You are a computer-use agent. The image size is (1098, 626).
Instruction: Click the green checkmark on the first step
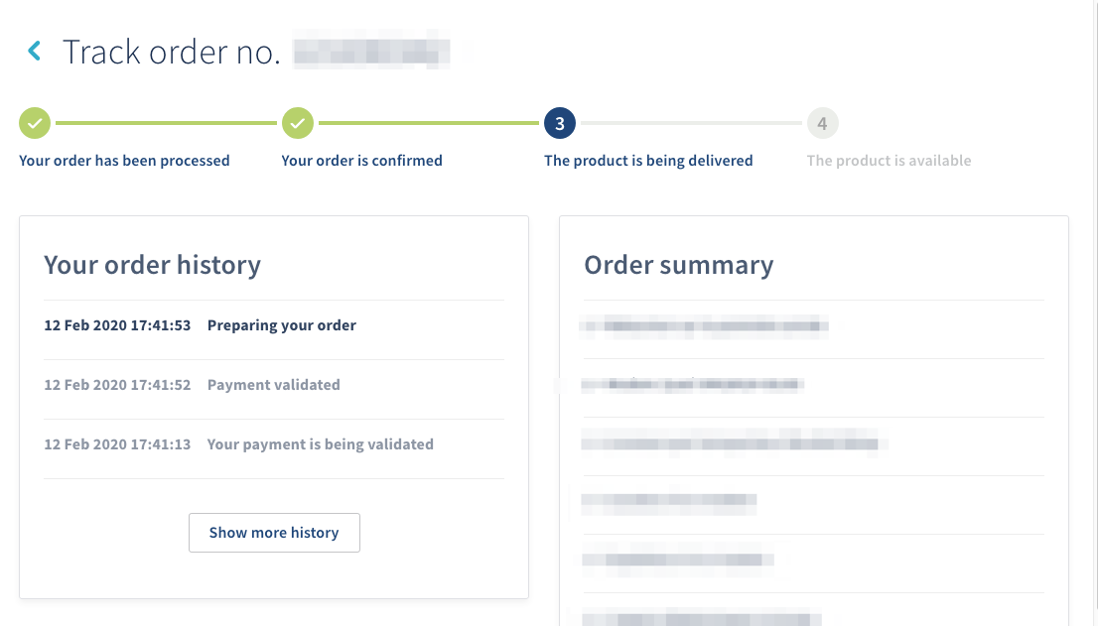pyautogui.click(x=35, y=123)
